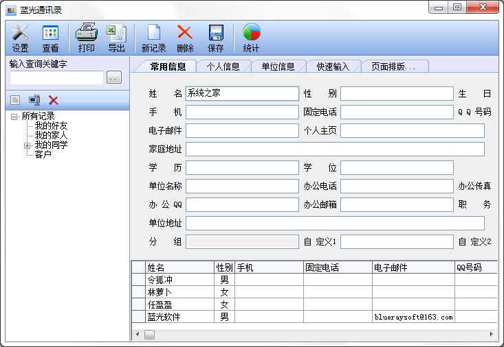Click the search button beside keyword box
This screenshot has width=504, height=347.
tap(114, 78)
